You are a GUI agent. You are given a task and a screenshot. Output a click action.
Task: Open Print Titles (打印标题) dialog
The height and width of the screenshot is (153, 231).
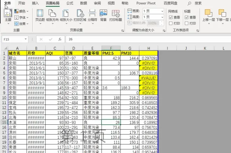(115, 15)
